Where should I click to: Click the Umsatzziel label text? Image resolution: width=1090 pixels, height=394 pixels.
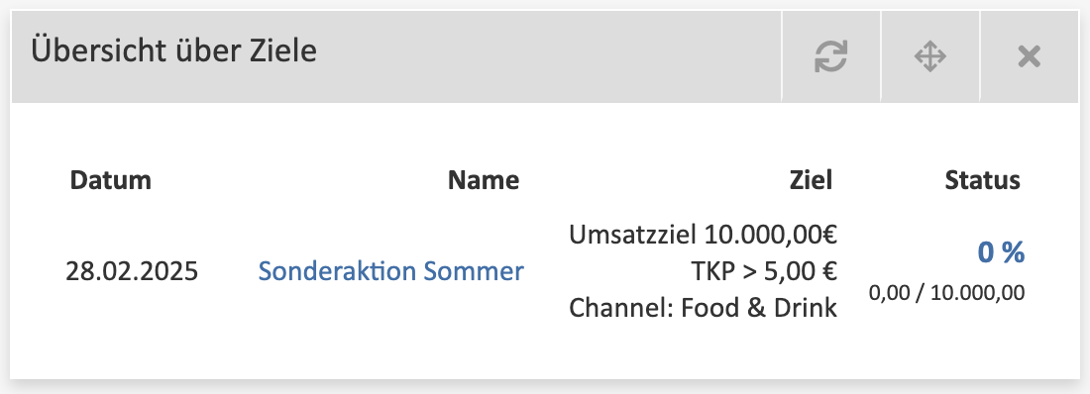[632, 235]
